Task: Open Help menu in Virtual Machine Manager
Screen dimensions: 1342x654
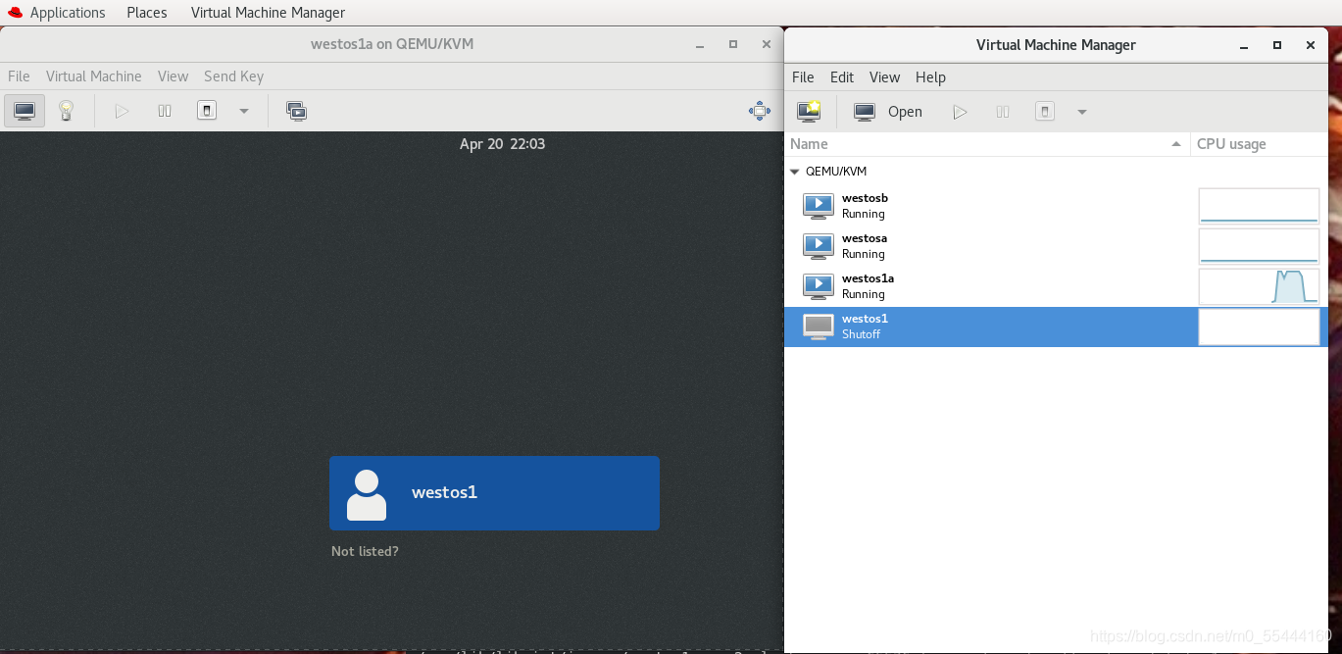Action: 930,77
